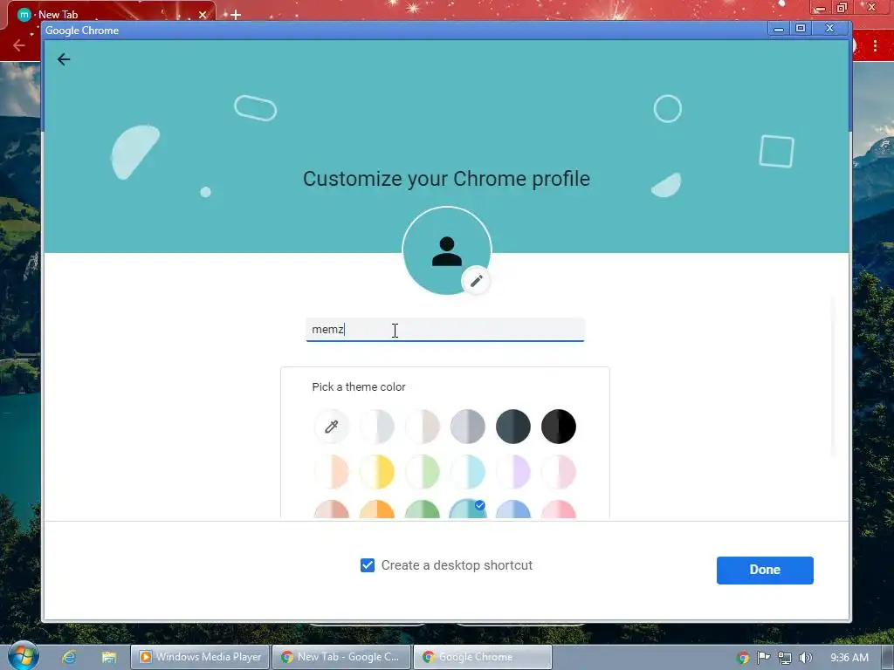
Task: Open a new tab with plus button
Action: (236, 15)
